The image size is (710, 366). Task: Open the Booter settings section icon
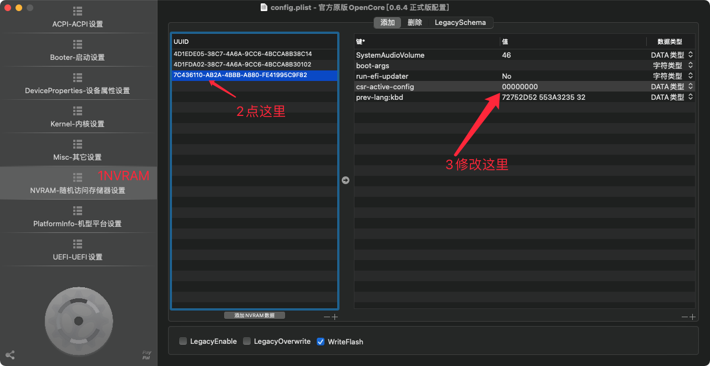78,44
